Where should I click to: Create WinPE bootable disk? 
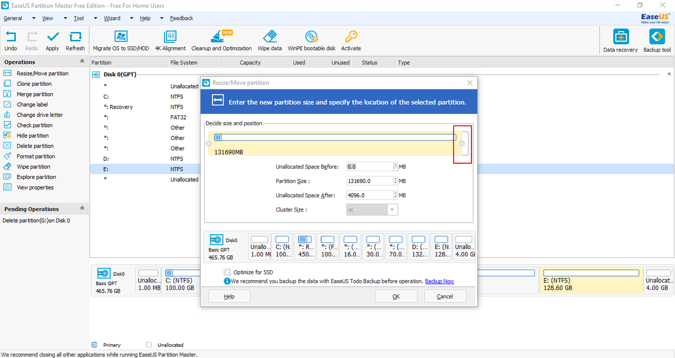312,41
